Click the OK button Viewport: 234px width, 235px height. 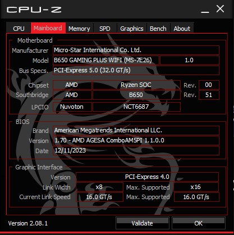point(199,223)
